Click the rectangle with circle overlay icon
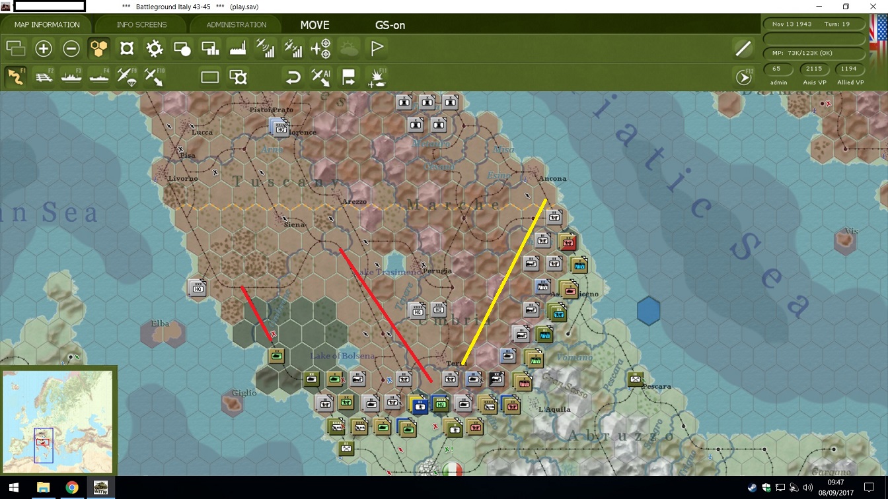 point(182,48)
